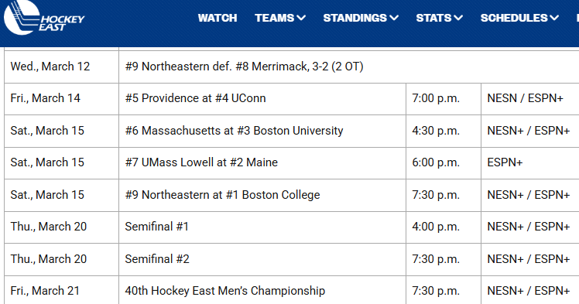
Task: Click the Massachusetts at Boston University matchup
Action: (x=234, y=131)
